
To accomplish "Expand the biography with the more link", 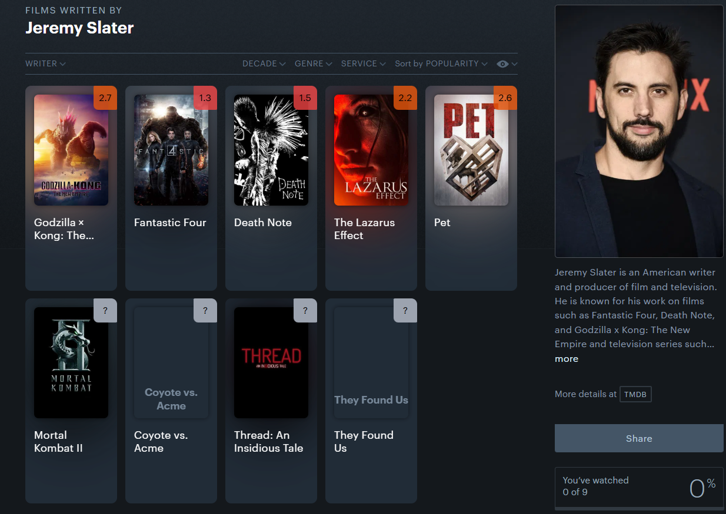I will [x=567, y=359].
